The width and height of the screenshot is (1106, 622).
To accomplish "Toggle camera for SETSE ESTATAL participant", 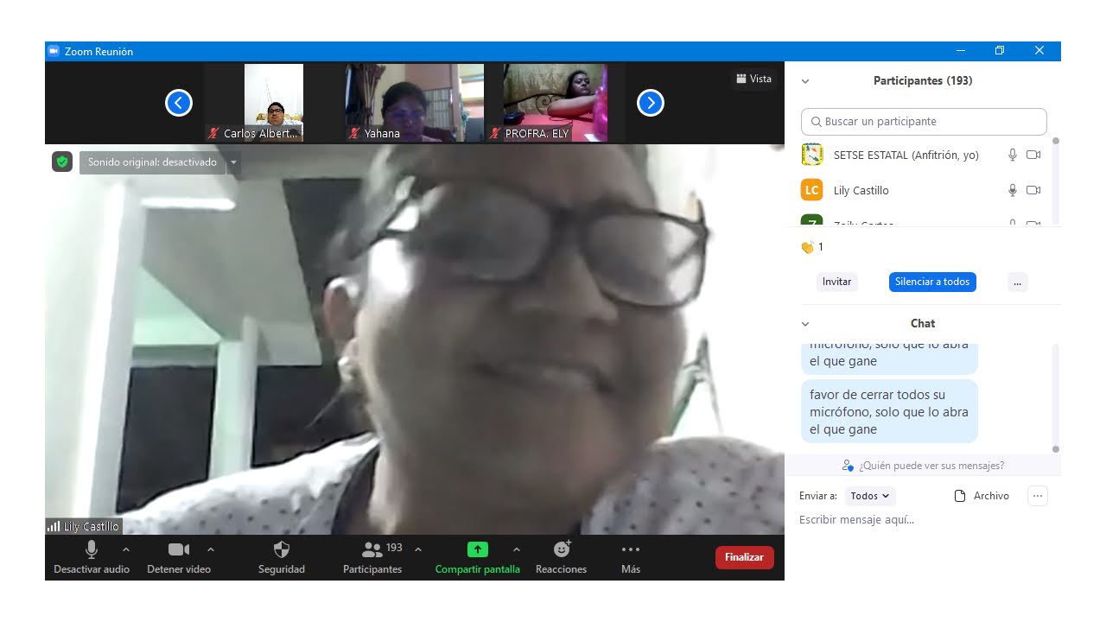I will [x=1033, y=155].
